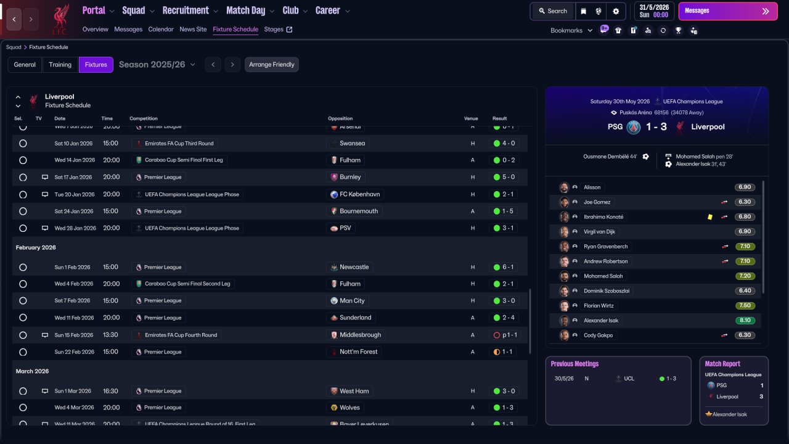Viewport: 789px width, 444px height.
Task: Click the tactics board icon in the bookmarks bar
Action: tap(633, 30)
